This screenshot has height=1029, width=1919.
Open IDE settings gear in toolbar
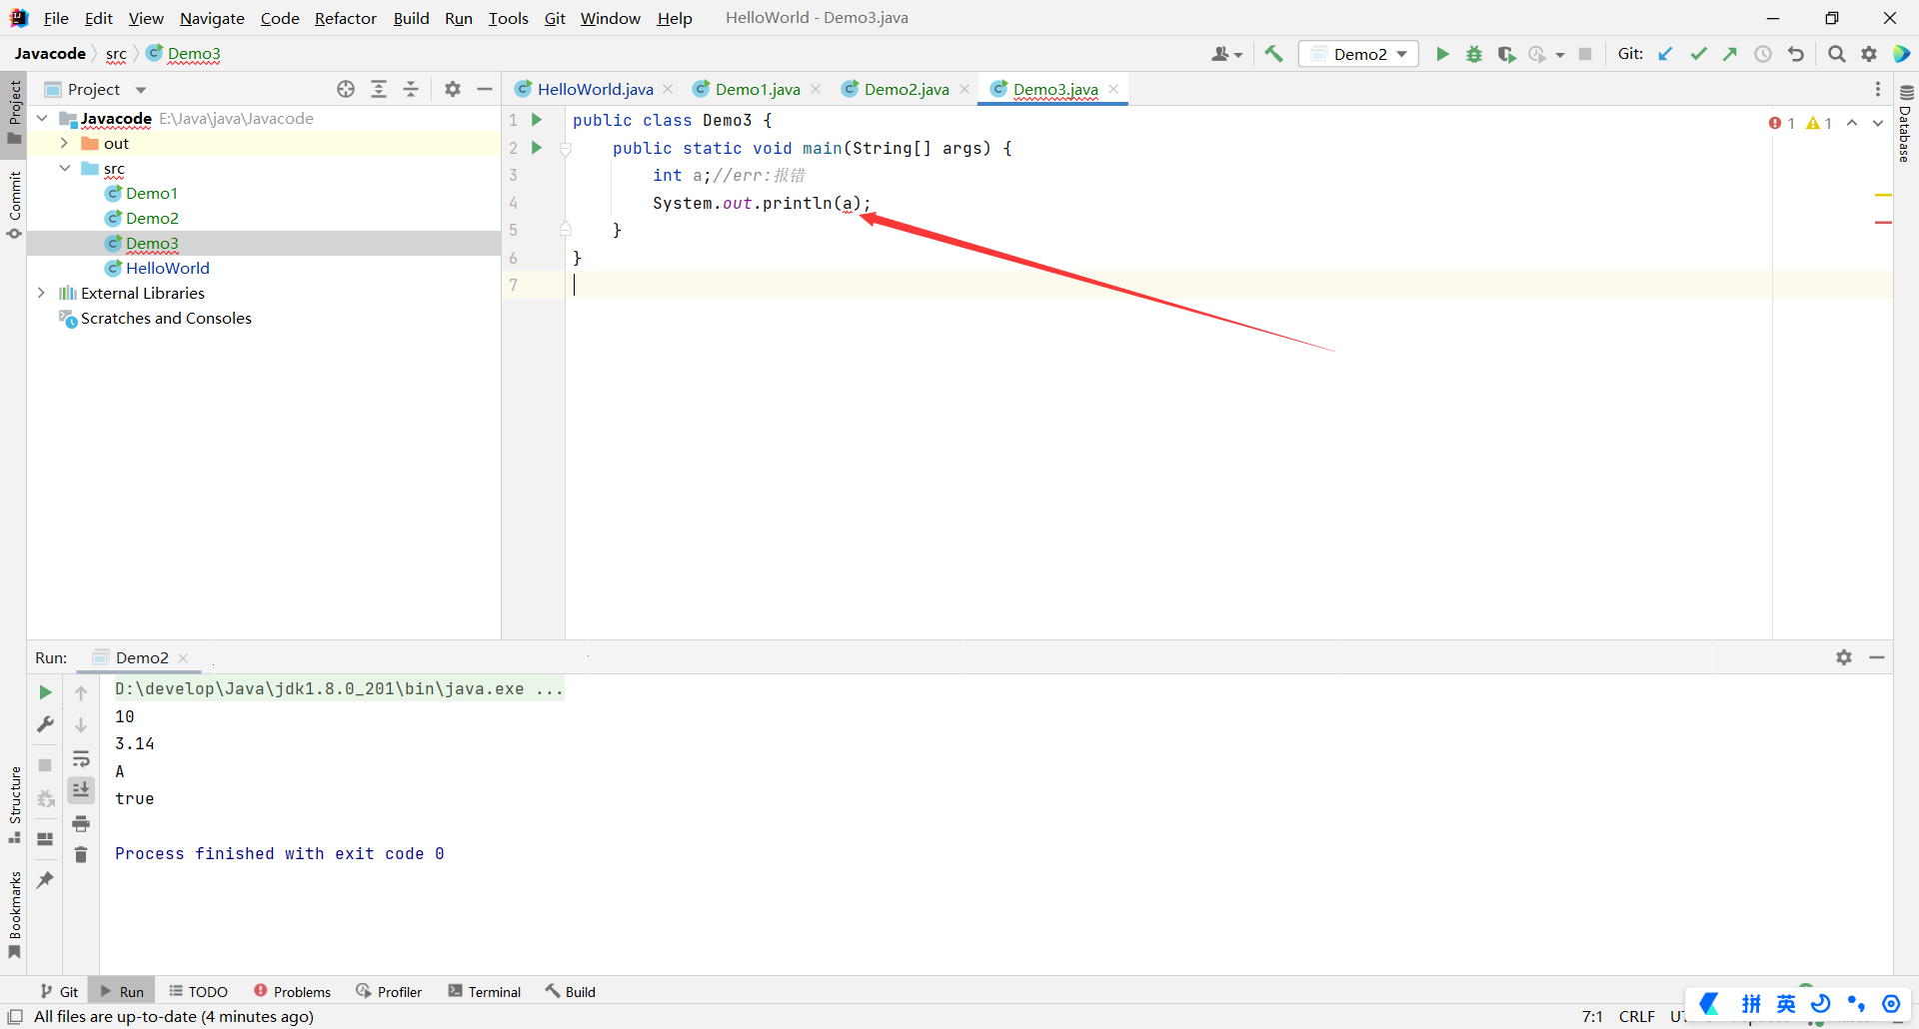point(1869,54)
